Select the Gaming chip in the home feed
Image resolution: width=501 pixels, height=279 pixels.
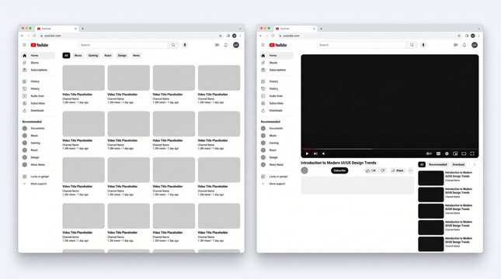point(93,56)
